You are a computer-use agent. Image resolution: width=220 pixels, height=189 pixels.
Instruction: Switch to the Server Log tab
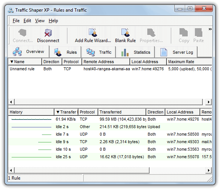(x=176, y=52)
